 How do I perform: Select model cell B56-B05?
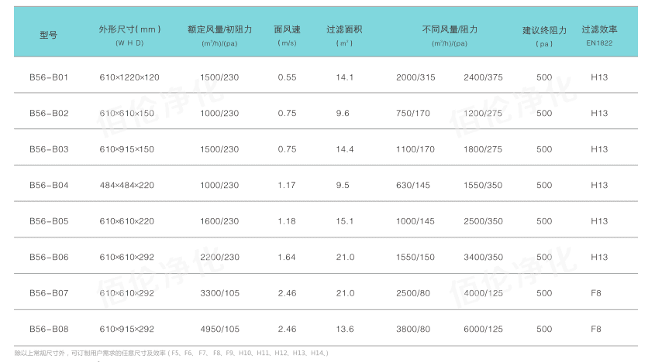[x=49, y=221]
